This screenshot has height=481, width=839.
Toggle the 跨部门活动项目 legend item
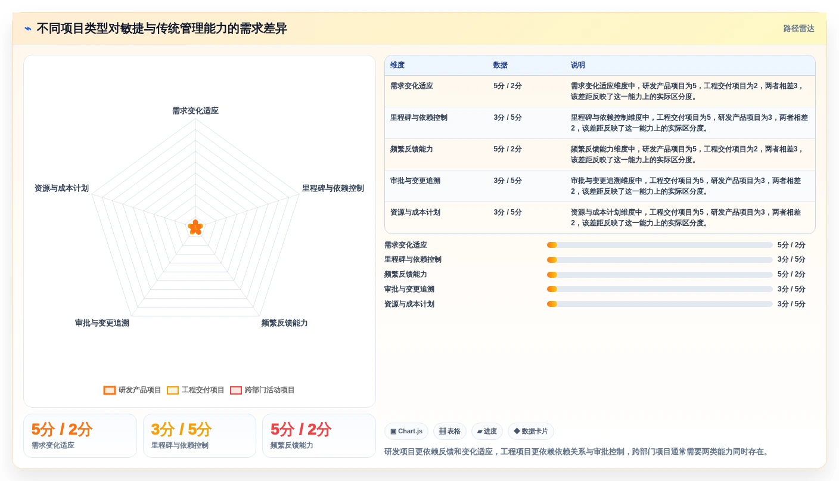262,390
